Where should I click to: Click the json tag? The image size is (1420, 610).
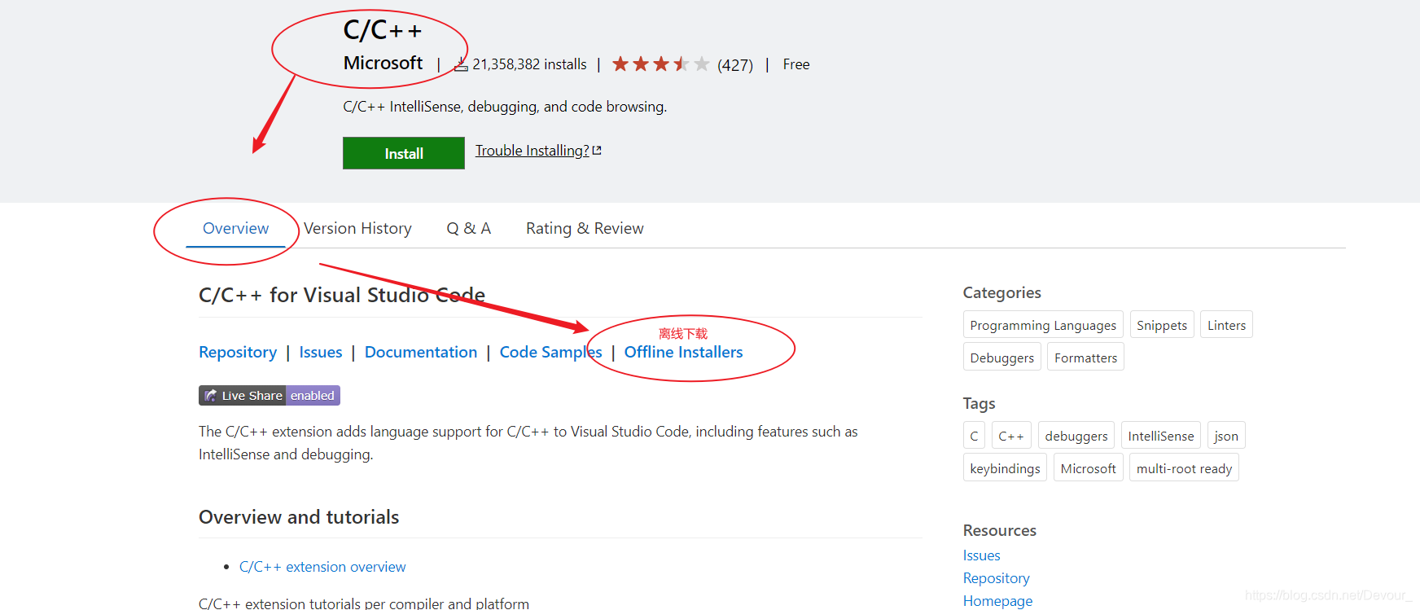(x=1226, y=436)
